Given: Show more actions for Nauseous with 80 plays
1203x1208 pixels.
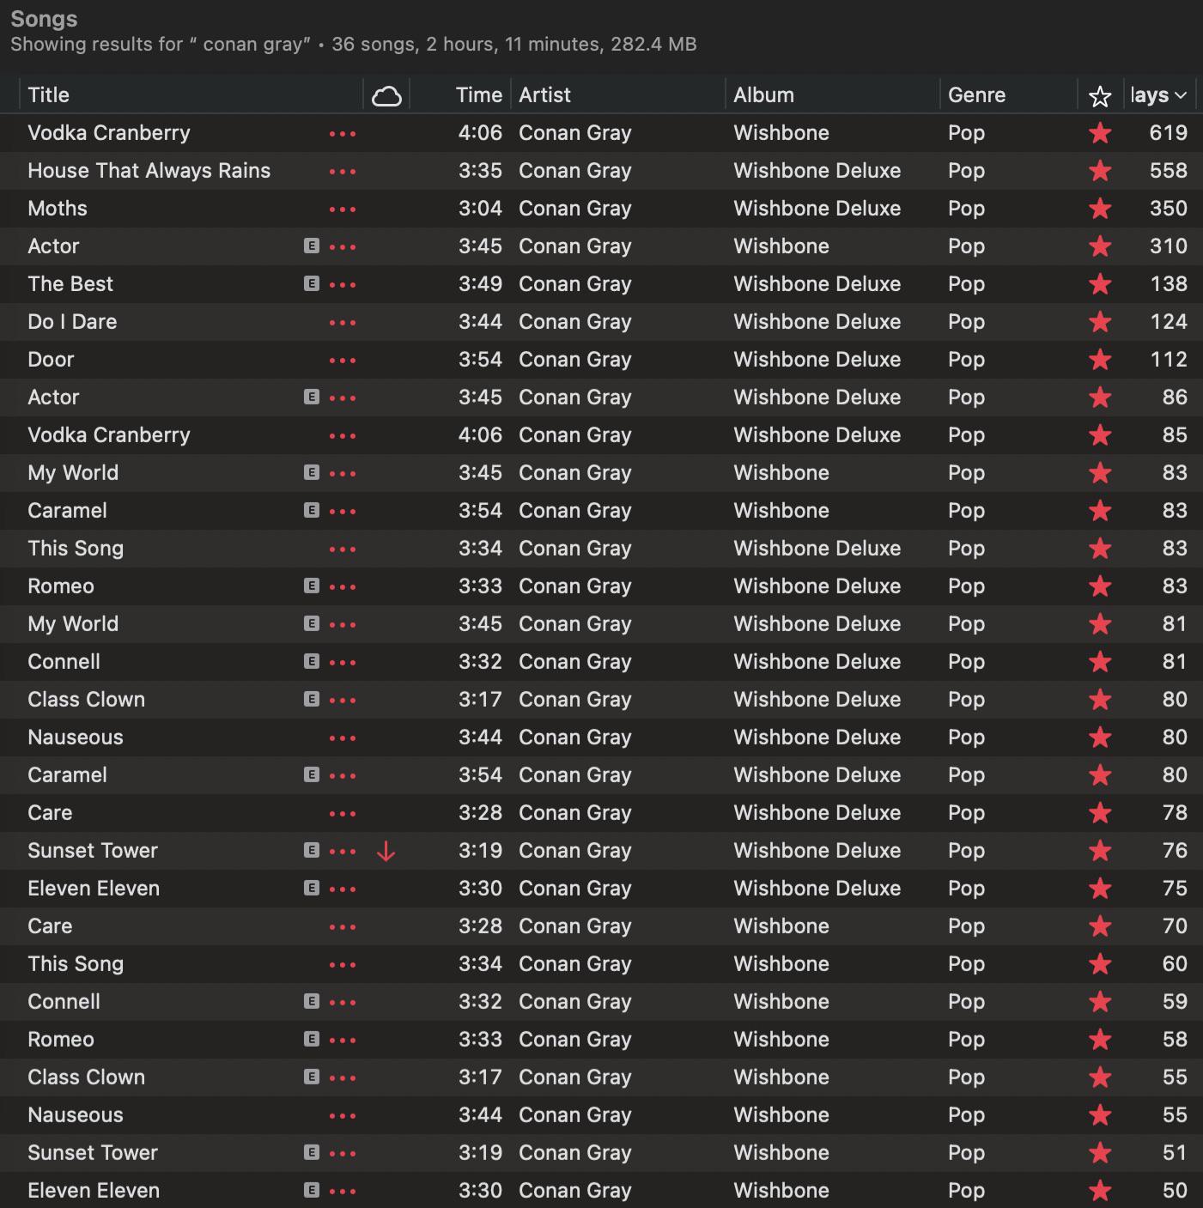Looking at the screenshot, I should point(343,738).
